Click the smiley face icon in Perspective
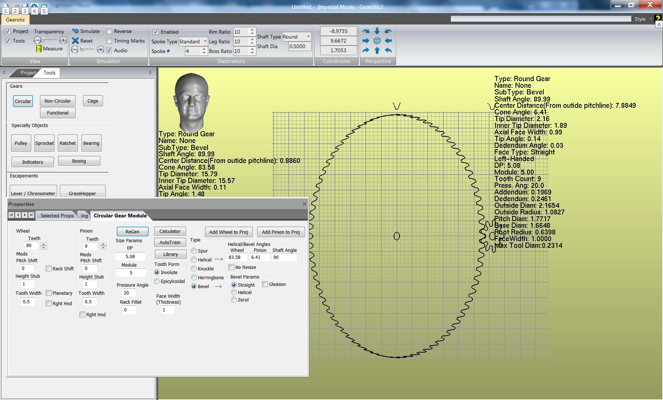 (377, 41)
